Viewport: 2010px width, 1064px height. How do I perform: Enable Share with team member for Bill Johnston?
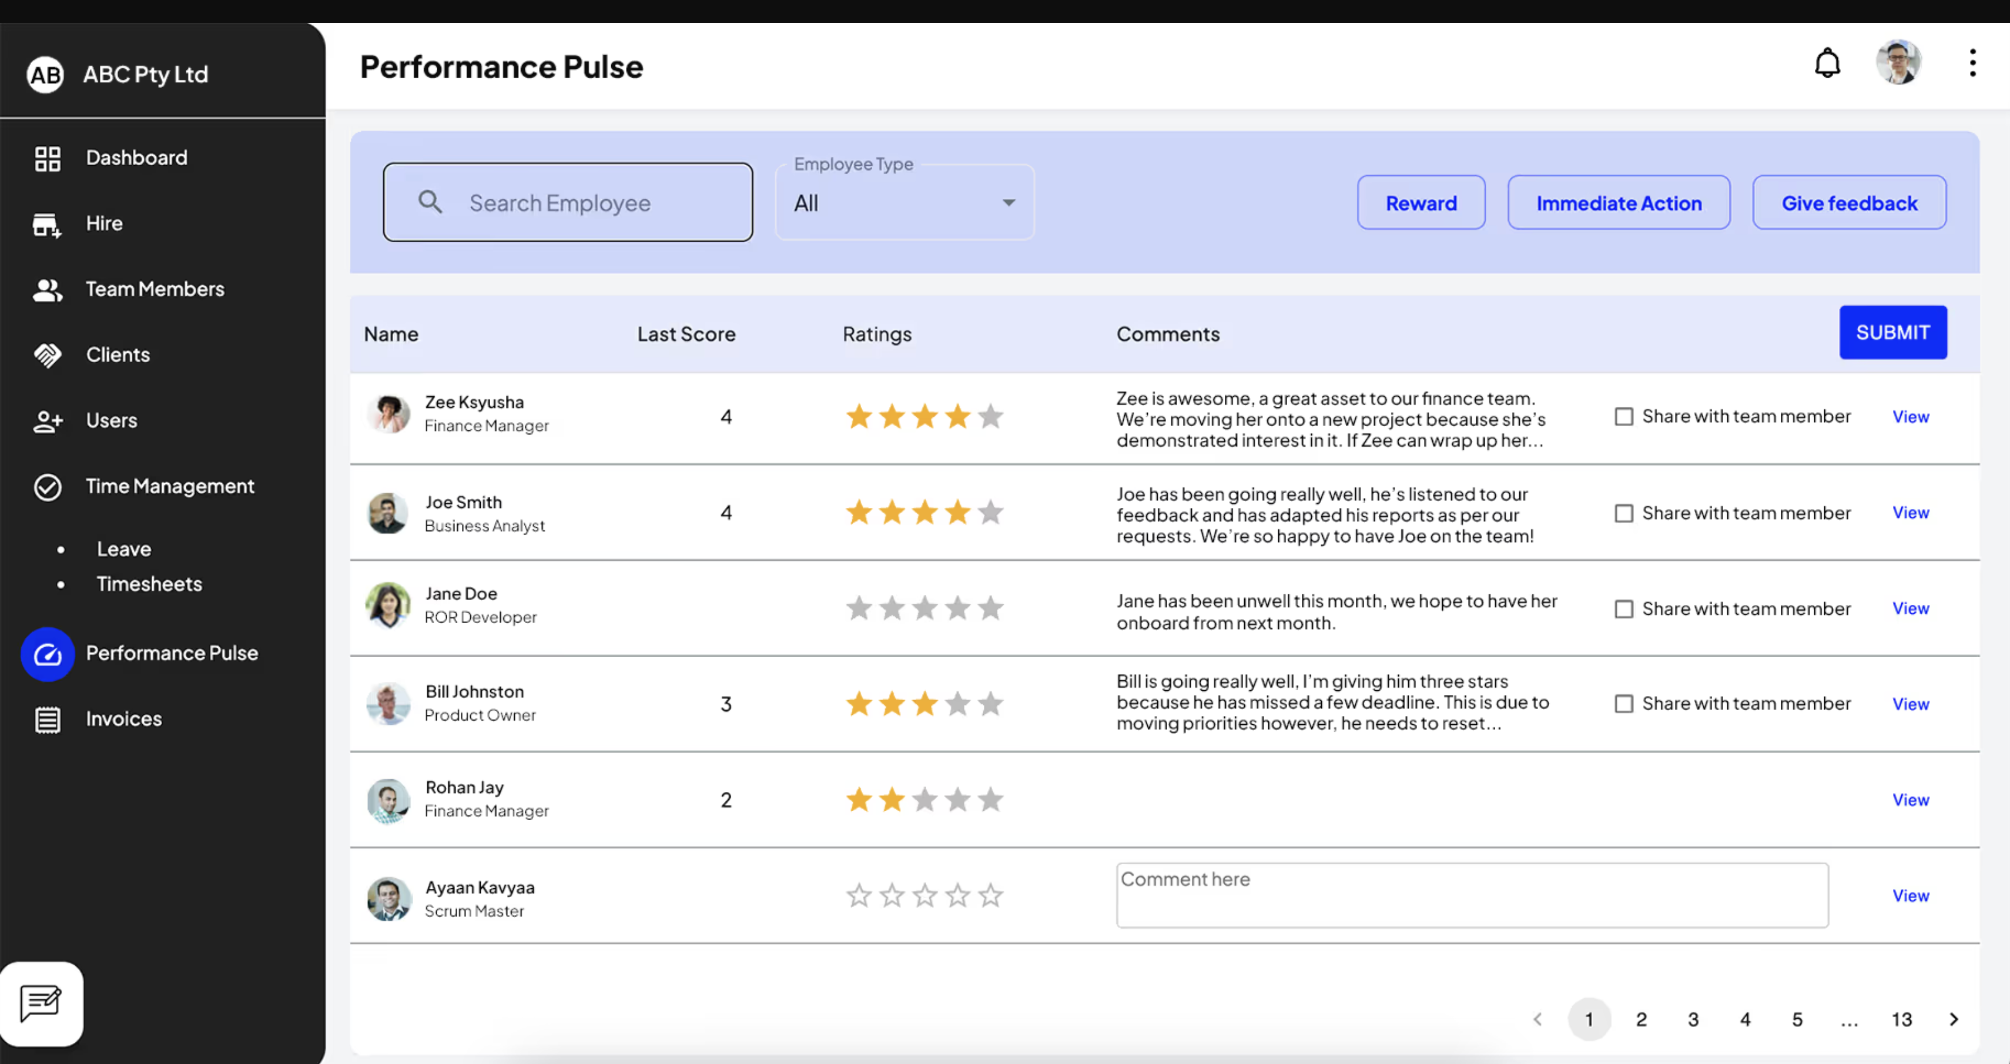[1624, 704]
